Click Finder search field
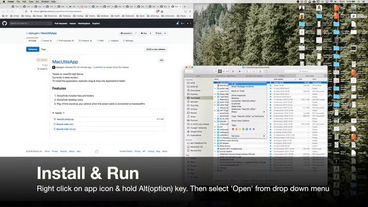The width and height of the screenshot is (368, 207). [x=305, y=71]
